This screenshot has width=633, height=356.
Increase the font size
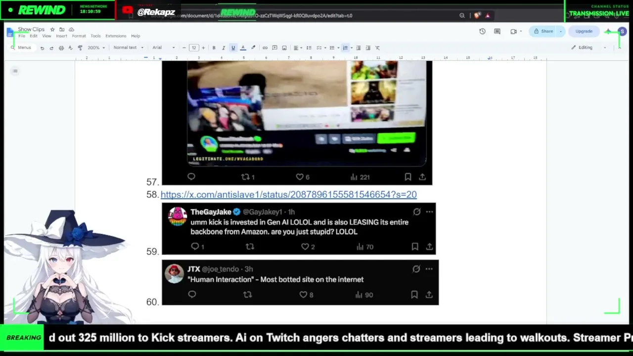pyautogui.click(x=203, y=48)
